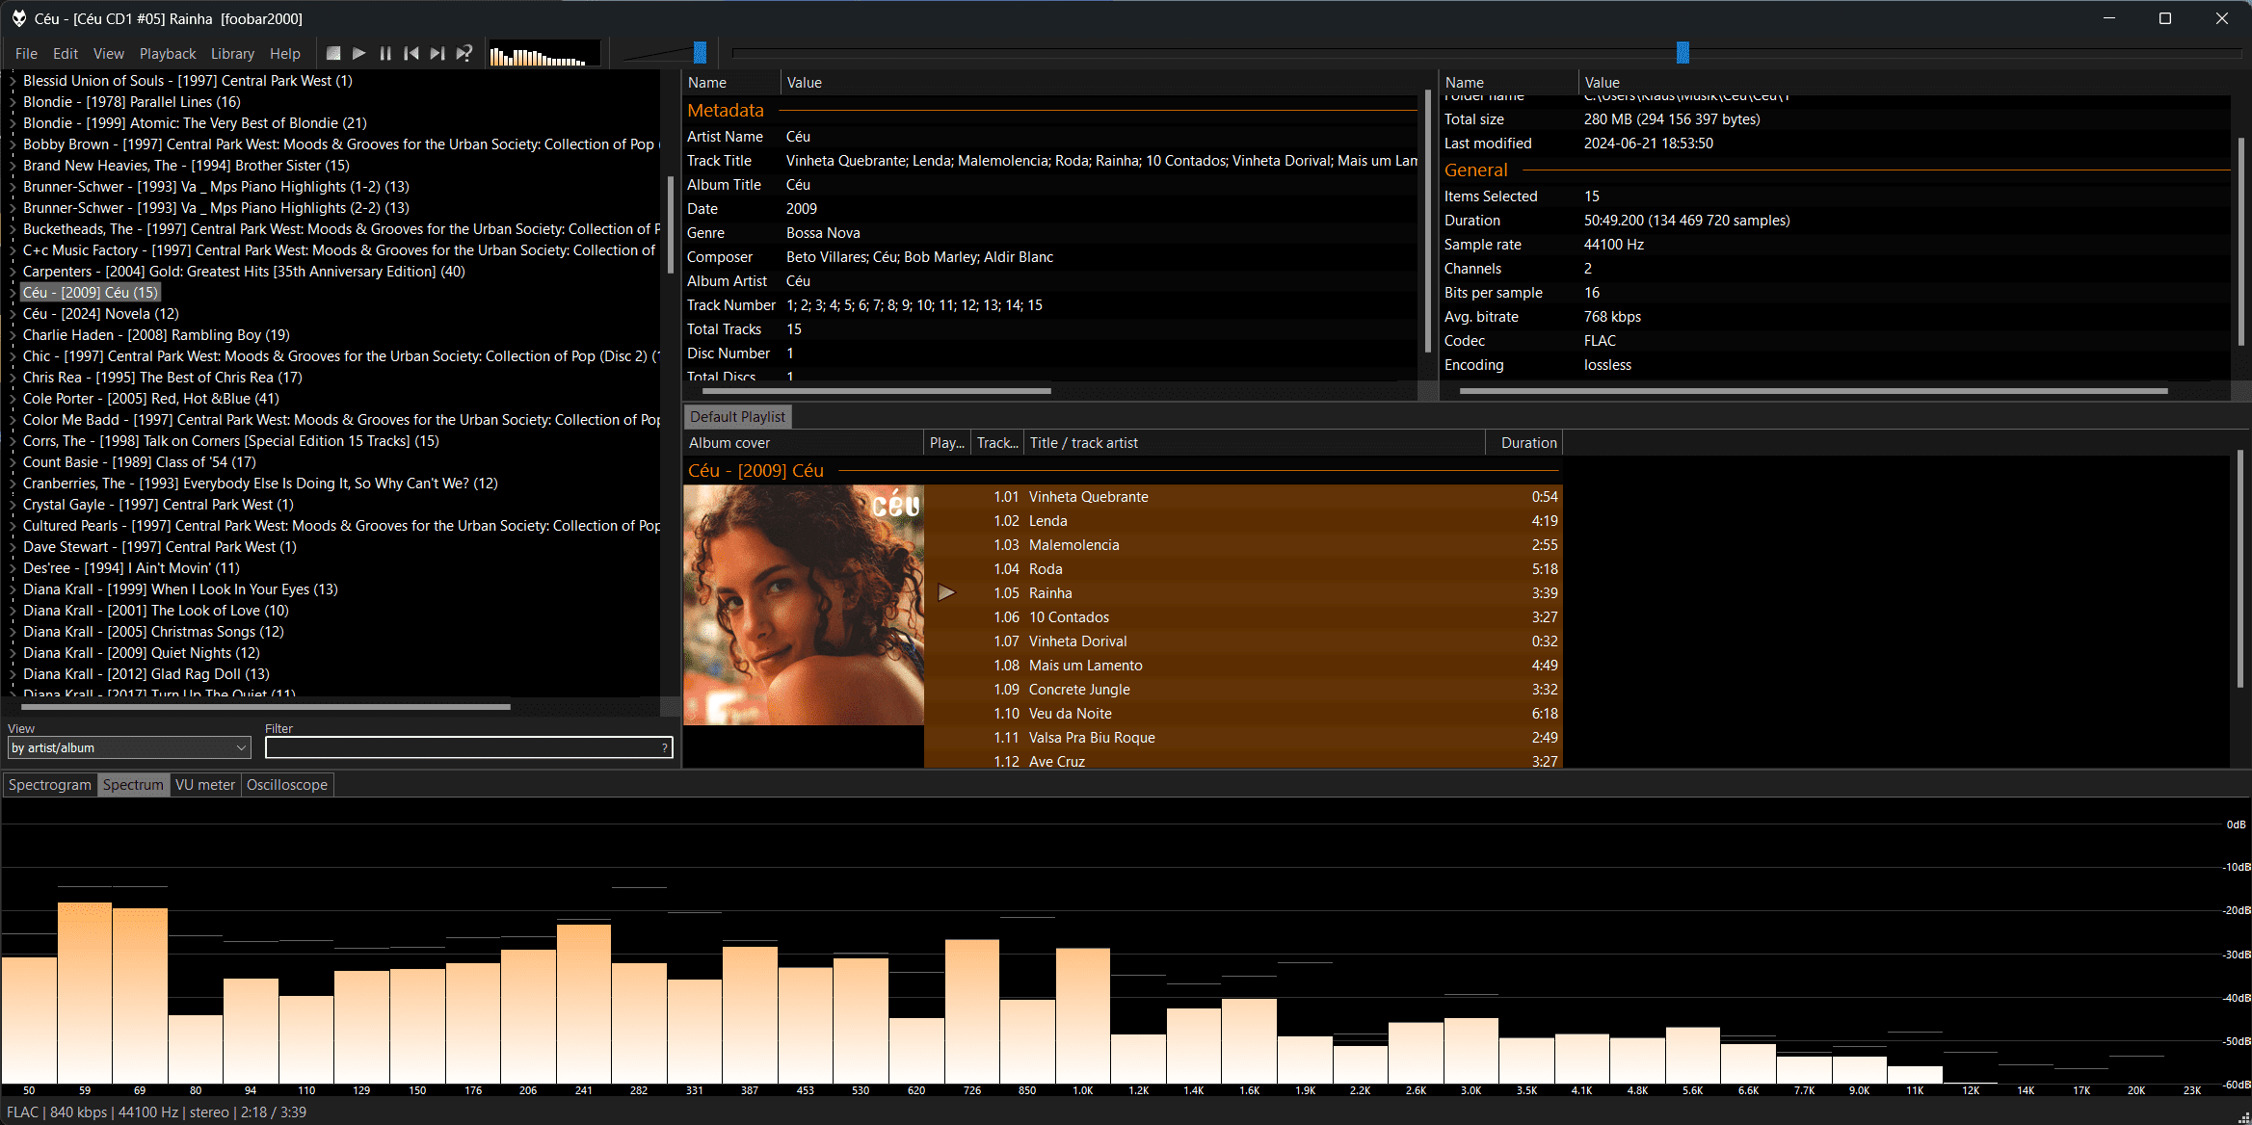Expand Céu - [2024] Novela node

click(13, 314)
